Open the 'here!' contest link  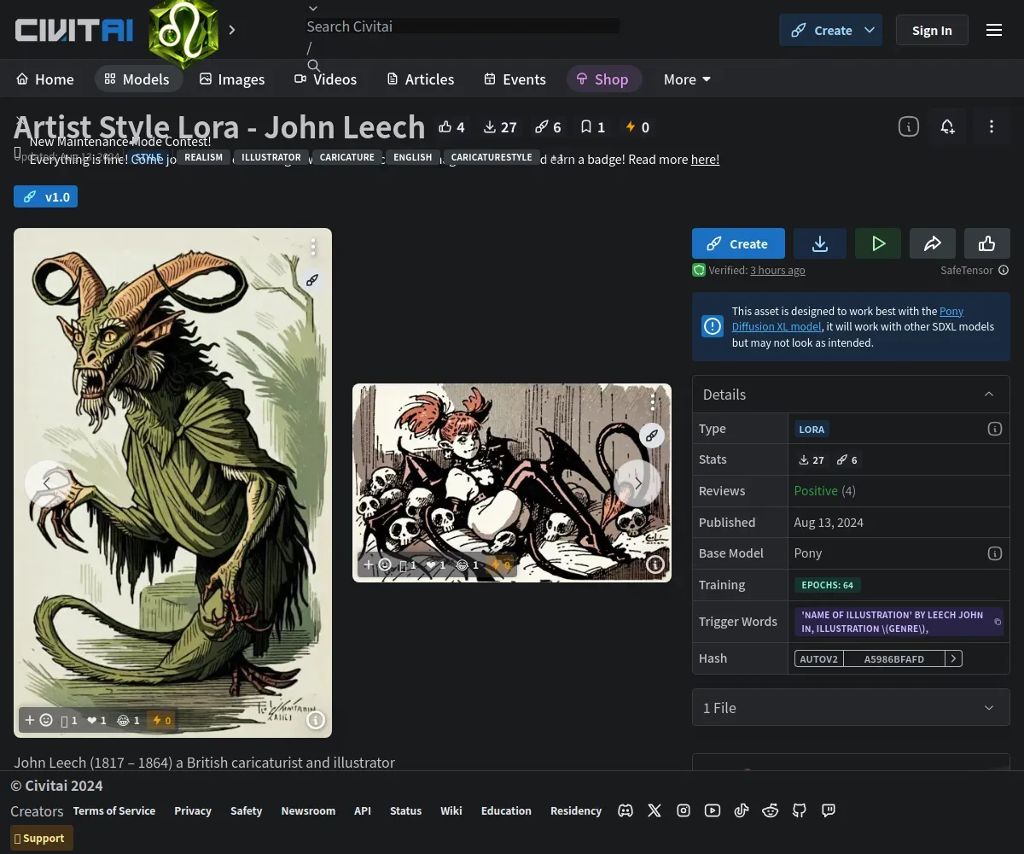(705, 159)
